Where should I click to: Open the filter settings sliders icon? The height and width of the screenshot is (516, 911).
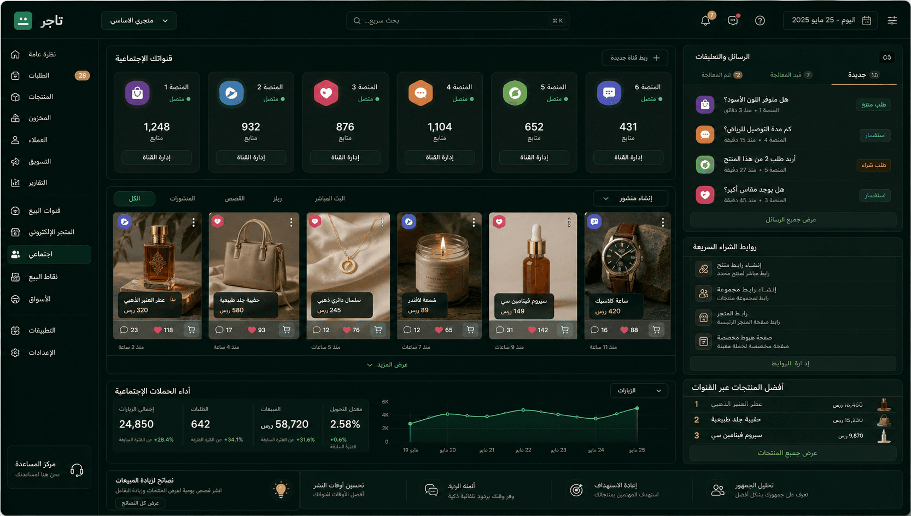click(892, 20)
